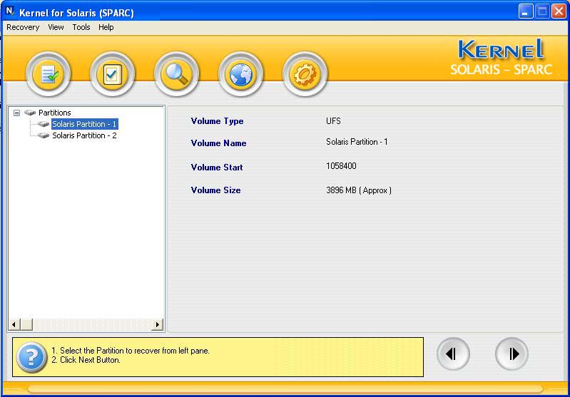
Task: Open the View menu
Action: (56, 27)
